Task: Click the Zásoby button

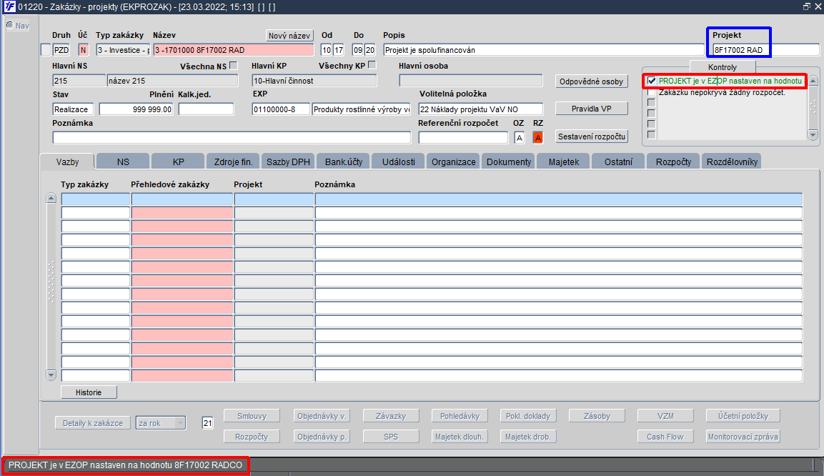Action: tap(597, 416)
